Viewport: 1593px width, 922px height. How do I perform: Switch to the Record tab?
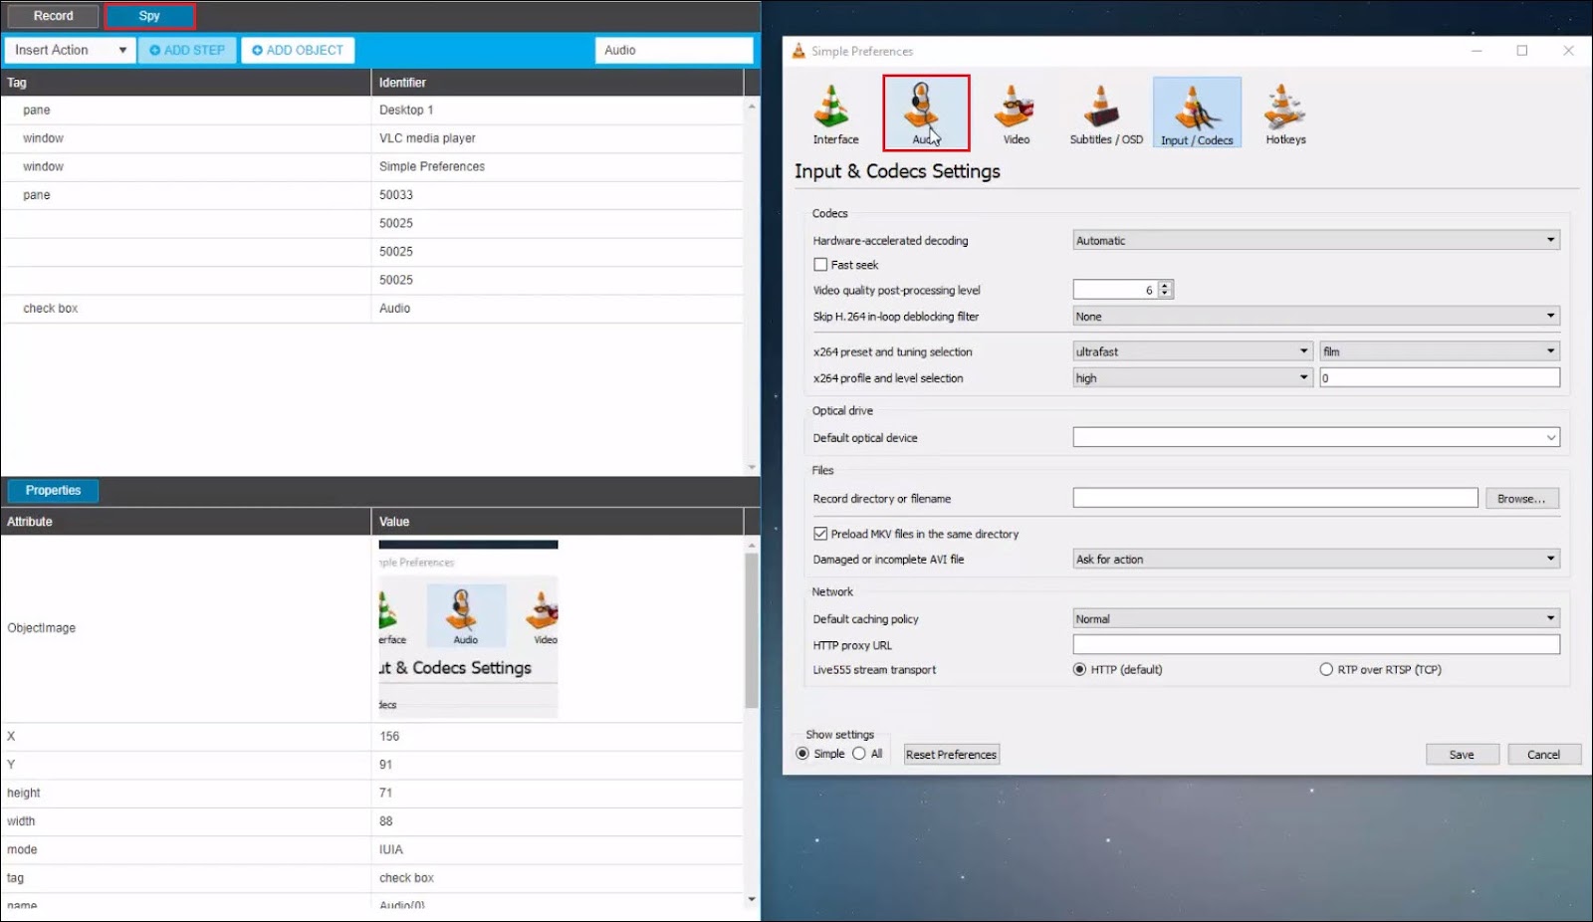tap(53, 16)
